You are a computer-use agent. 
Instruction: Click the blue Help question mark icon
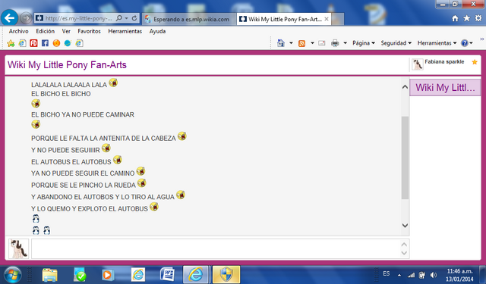pos(464,43)
